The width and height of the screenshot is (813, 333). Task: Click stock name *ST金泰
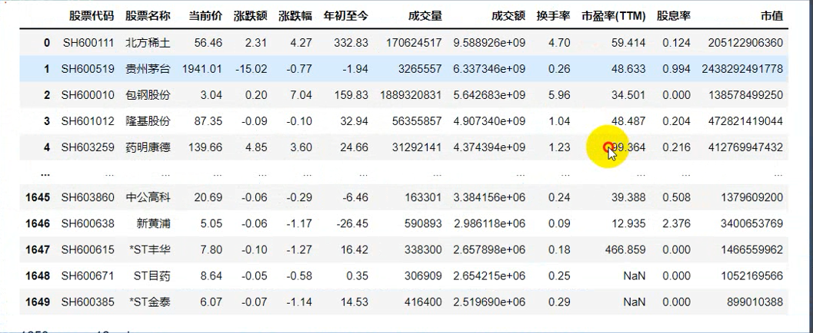[150, 302]
